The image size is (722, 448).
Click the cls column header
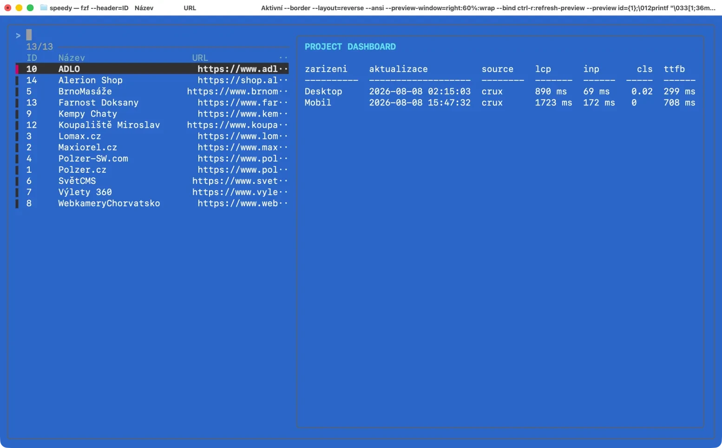click(x=644, y=69)
